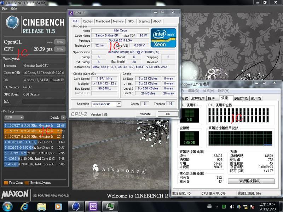Click the action center flag tray icon
283x212 pixels.
[252, 207]
